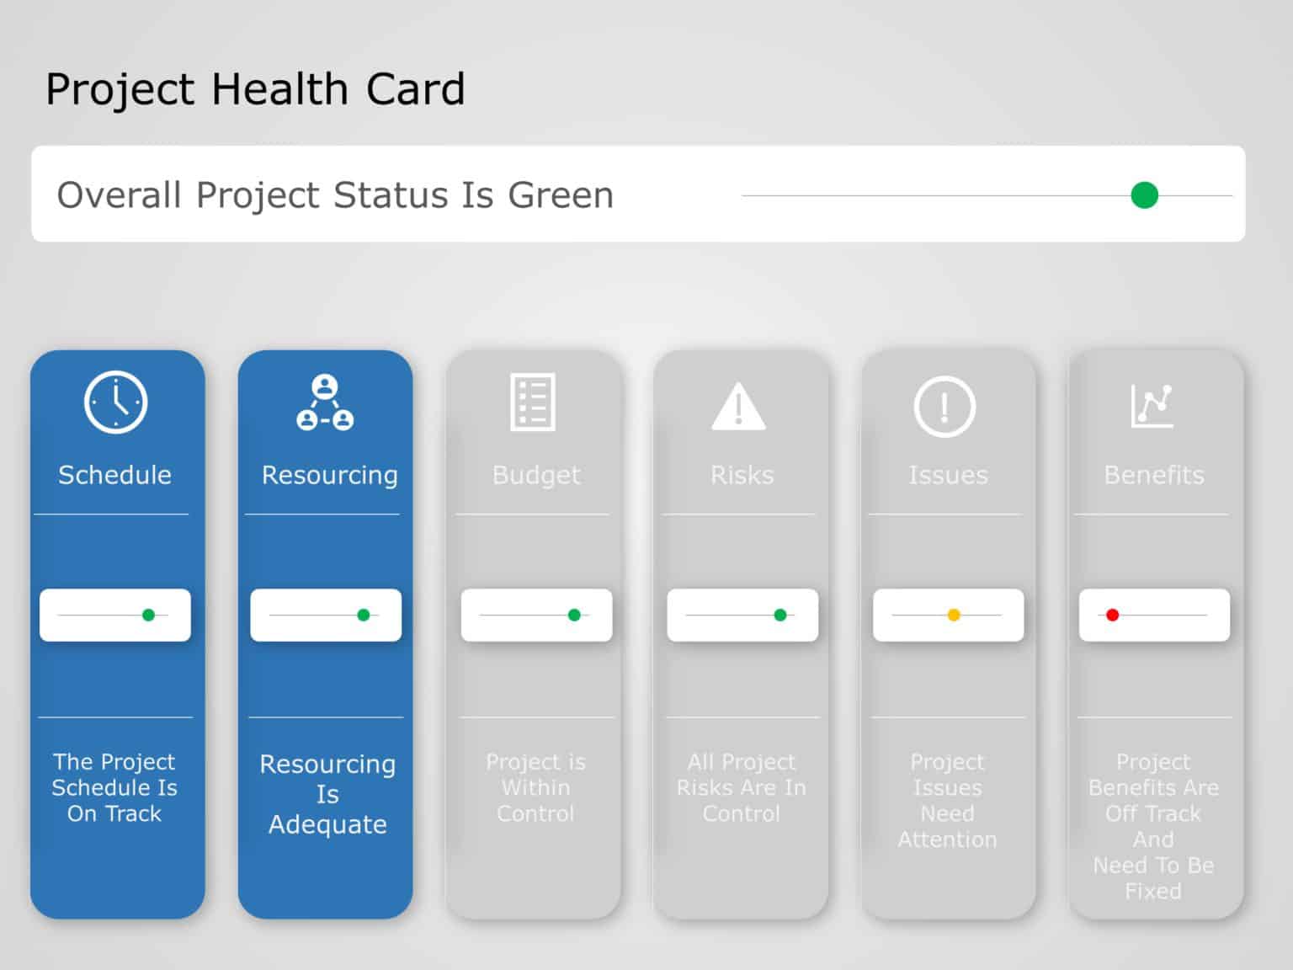Viewport: 1293px width, 970px height.
Task: Click the red indicator dot on the Benefits slider
Action: (x=1113, y=615)
